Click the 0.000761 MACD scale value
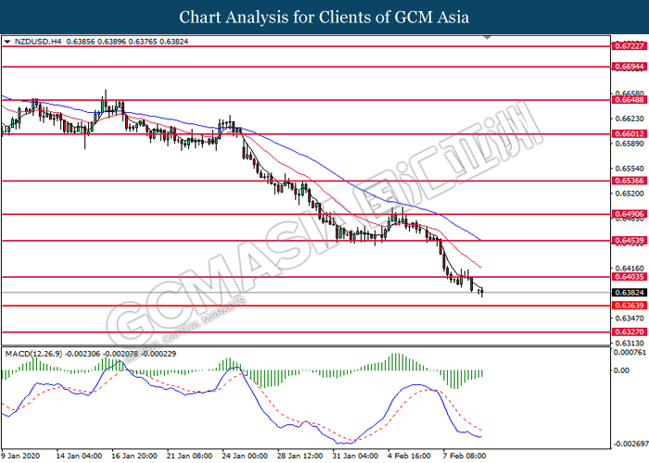 630,353
